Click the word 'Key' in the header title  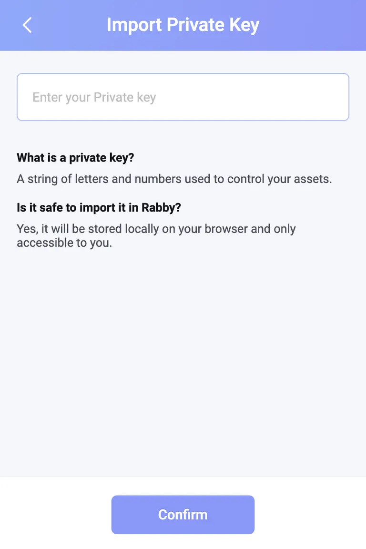click(x=244, y=25)
